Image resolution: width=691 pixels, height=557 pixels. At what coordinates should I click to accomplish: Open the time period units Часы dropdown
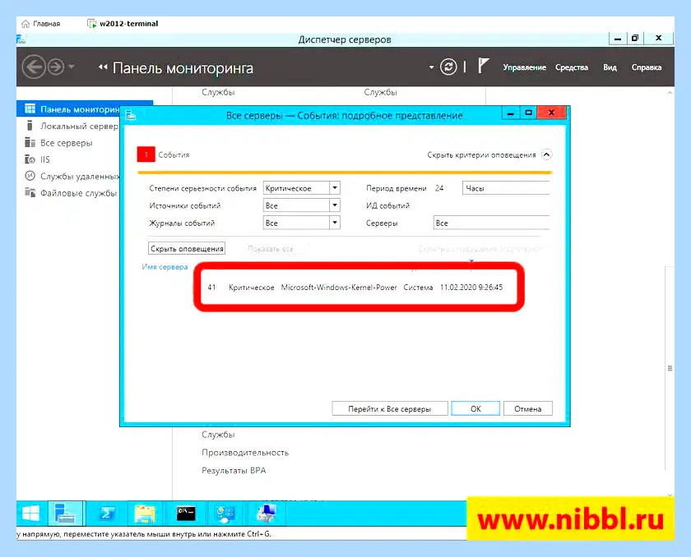pos(505,188)
